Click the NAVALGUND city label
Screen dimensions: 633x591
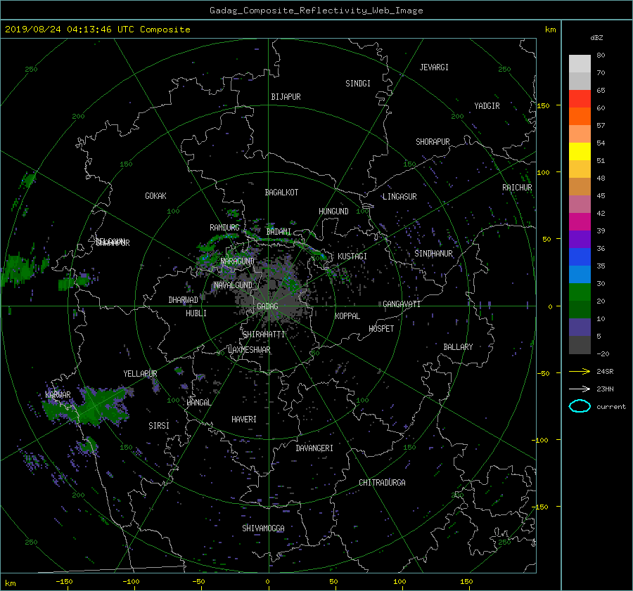233,285
